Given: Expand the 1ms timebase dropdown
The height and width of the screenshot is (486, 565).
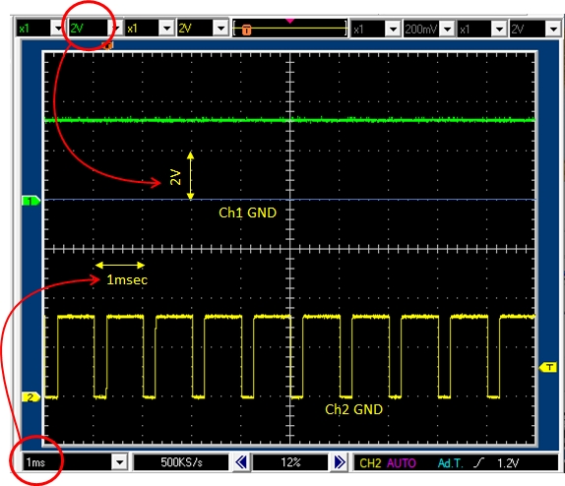Looking at the screenshot, I should 120,461.
